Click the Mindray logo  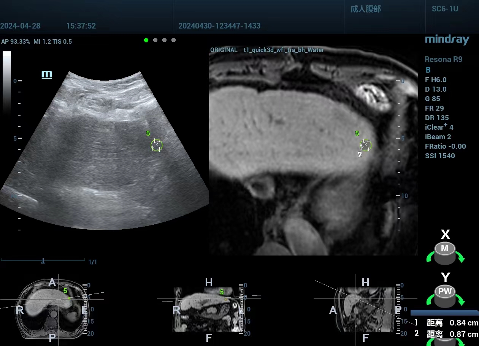pos(447,40)
